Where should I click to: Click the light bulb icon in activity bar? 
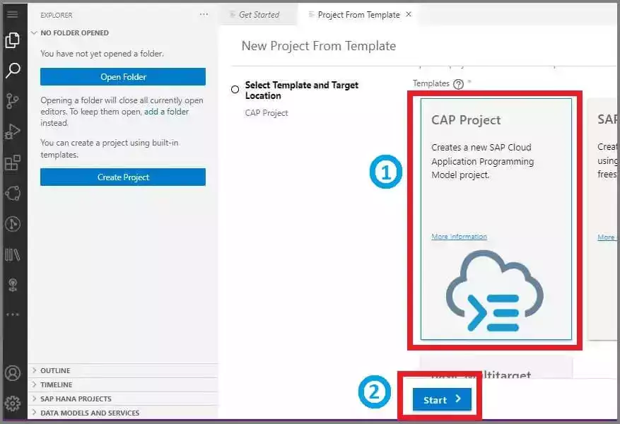point(13,285)
